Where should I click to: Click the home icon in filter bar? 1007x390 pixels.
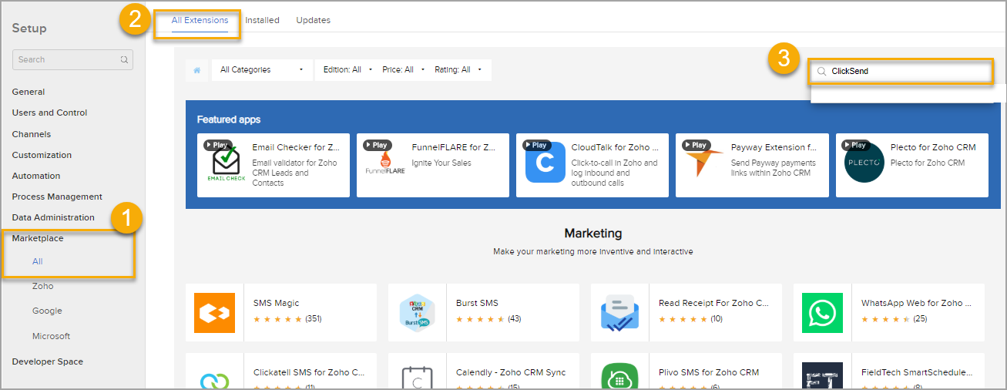(196, 70)
